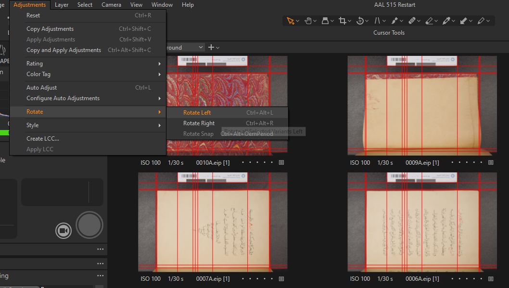This screenshot has width=509, height=288.
Task: Open the View menu
Action: pyautogui.click(x=136, y=5)
